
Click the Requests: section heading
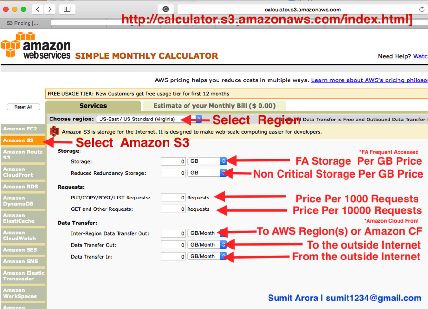coord(71,187)
